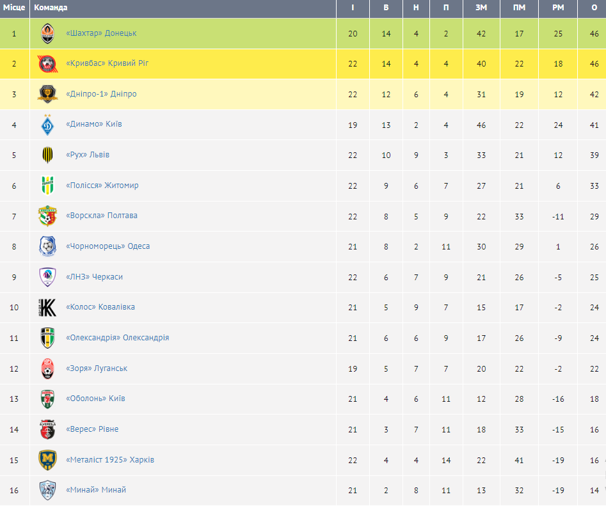Viewport: 606px width, 506px height.
Task: Open the «Олександрія» Олександрія team link
Action: click(118, 338)
